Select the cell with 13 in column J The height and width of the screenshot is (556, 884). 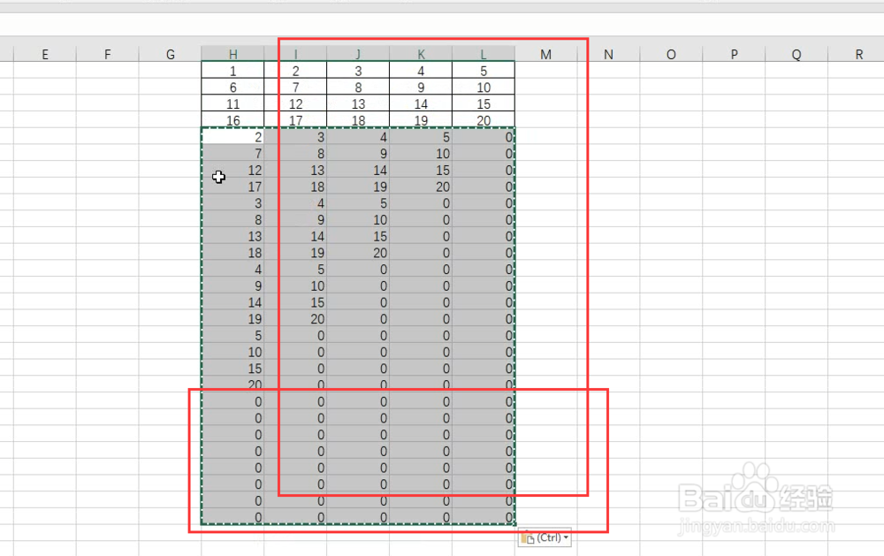point(358,103)
